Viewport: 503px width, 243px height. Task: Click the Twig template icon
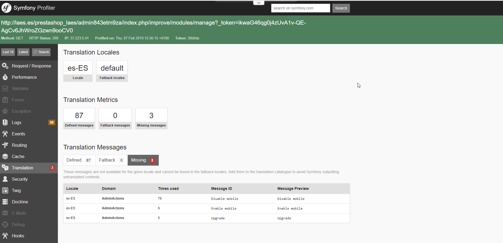(5, 190)
